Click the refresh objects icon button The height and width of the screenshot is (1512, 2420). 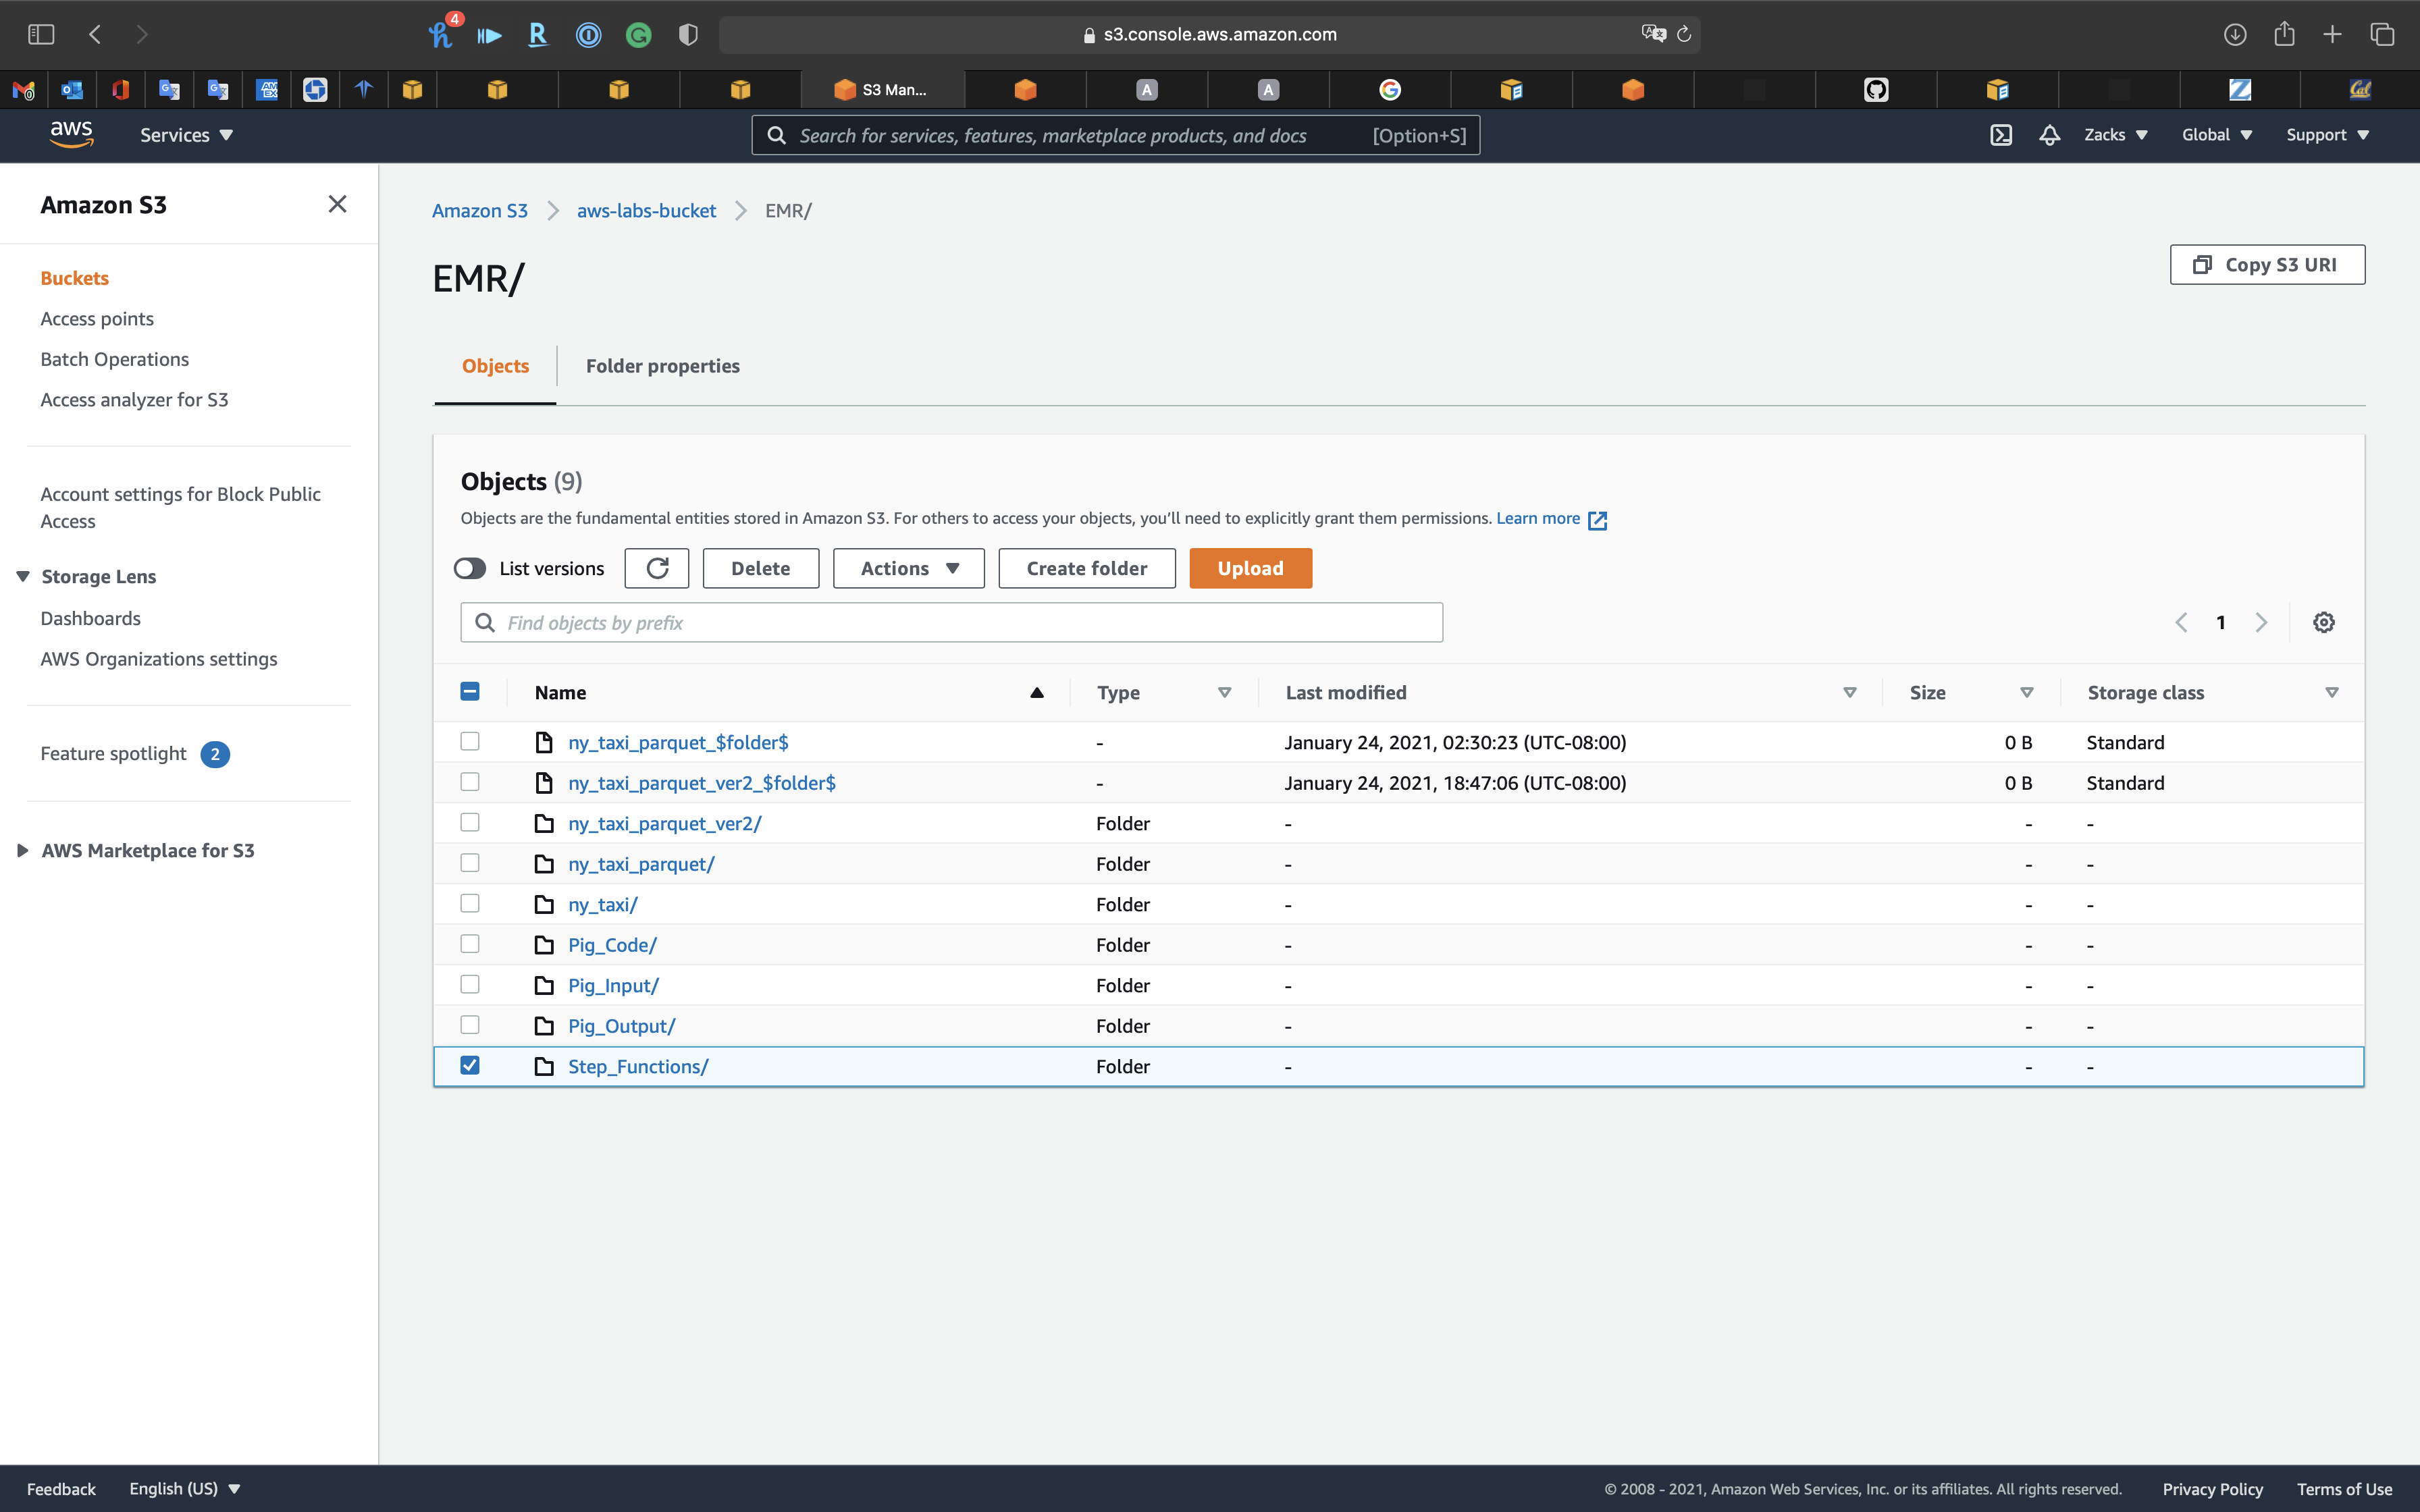point(656,568)
